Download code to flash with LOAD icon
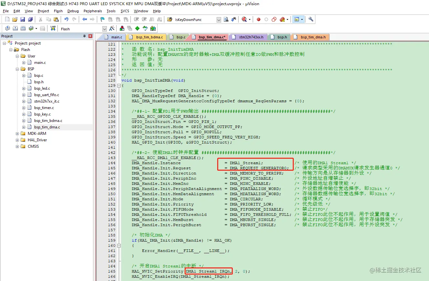The image size is (429, 281). [53, 29]
